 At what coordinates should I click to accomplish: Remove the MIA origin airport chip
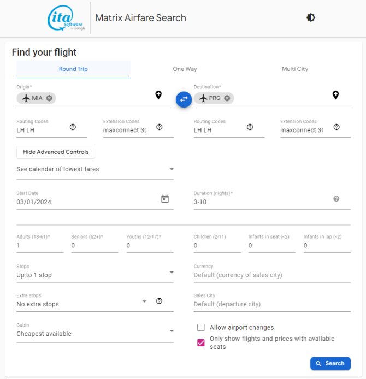tap(49, 98)
